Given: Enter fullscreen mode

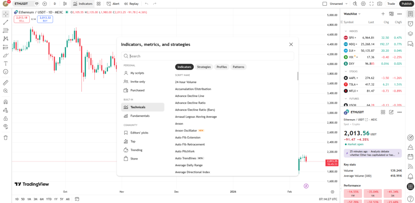Looking at the screenshot, I should pos(371,4).
